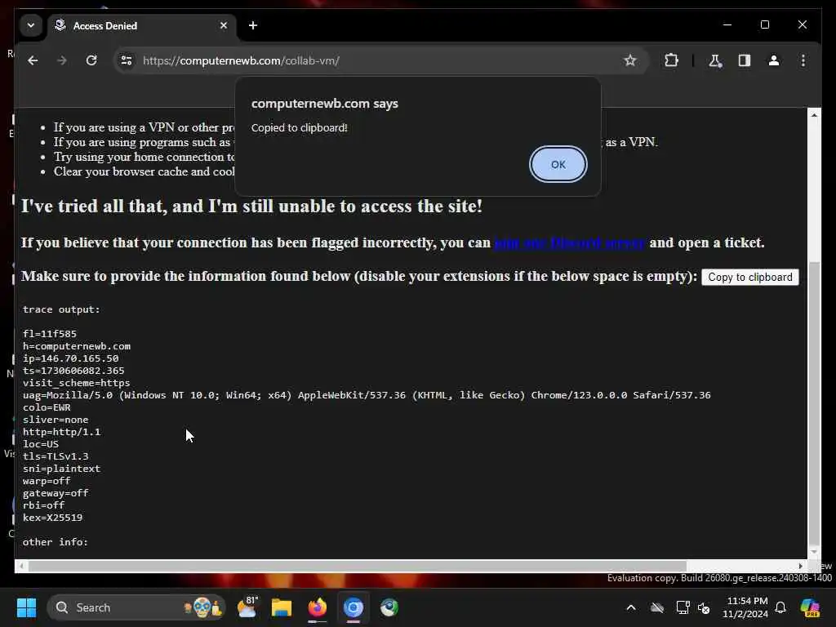Screen dimensions: 836x627
Task: Click the muted volume tray icon
Action: coord(704,607)
